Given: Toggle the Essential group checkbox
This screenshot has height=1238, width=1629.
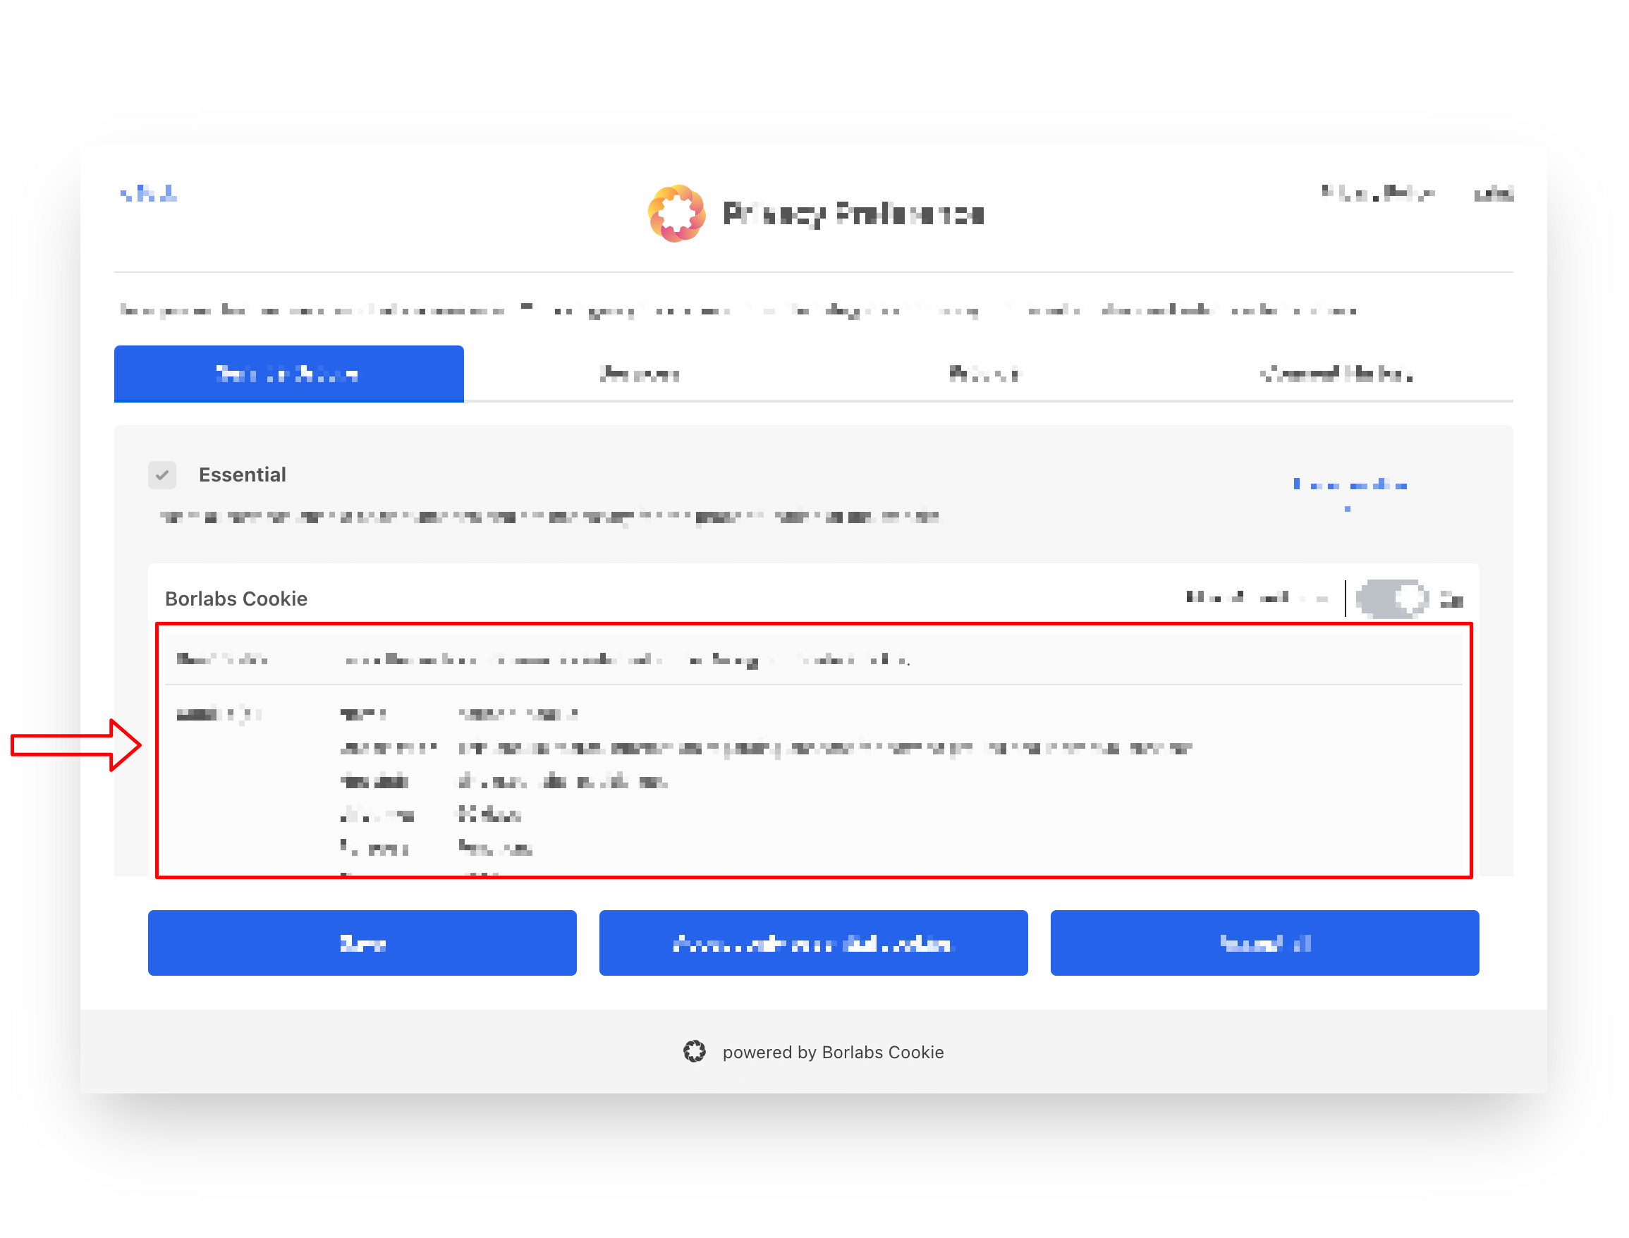Looking at the screenshot, I should pos(162,475).
